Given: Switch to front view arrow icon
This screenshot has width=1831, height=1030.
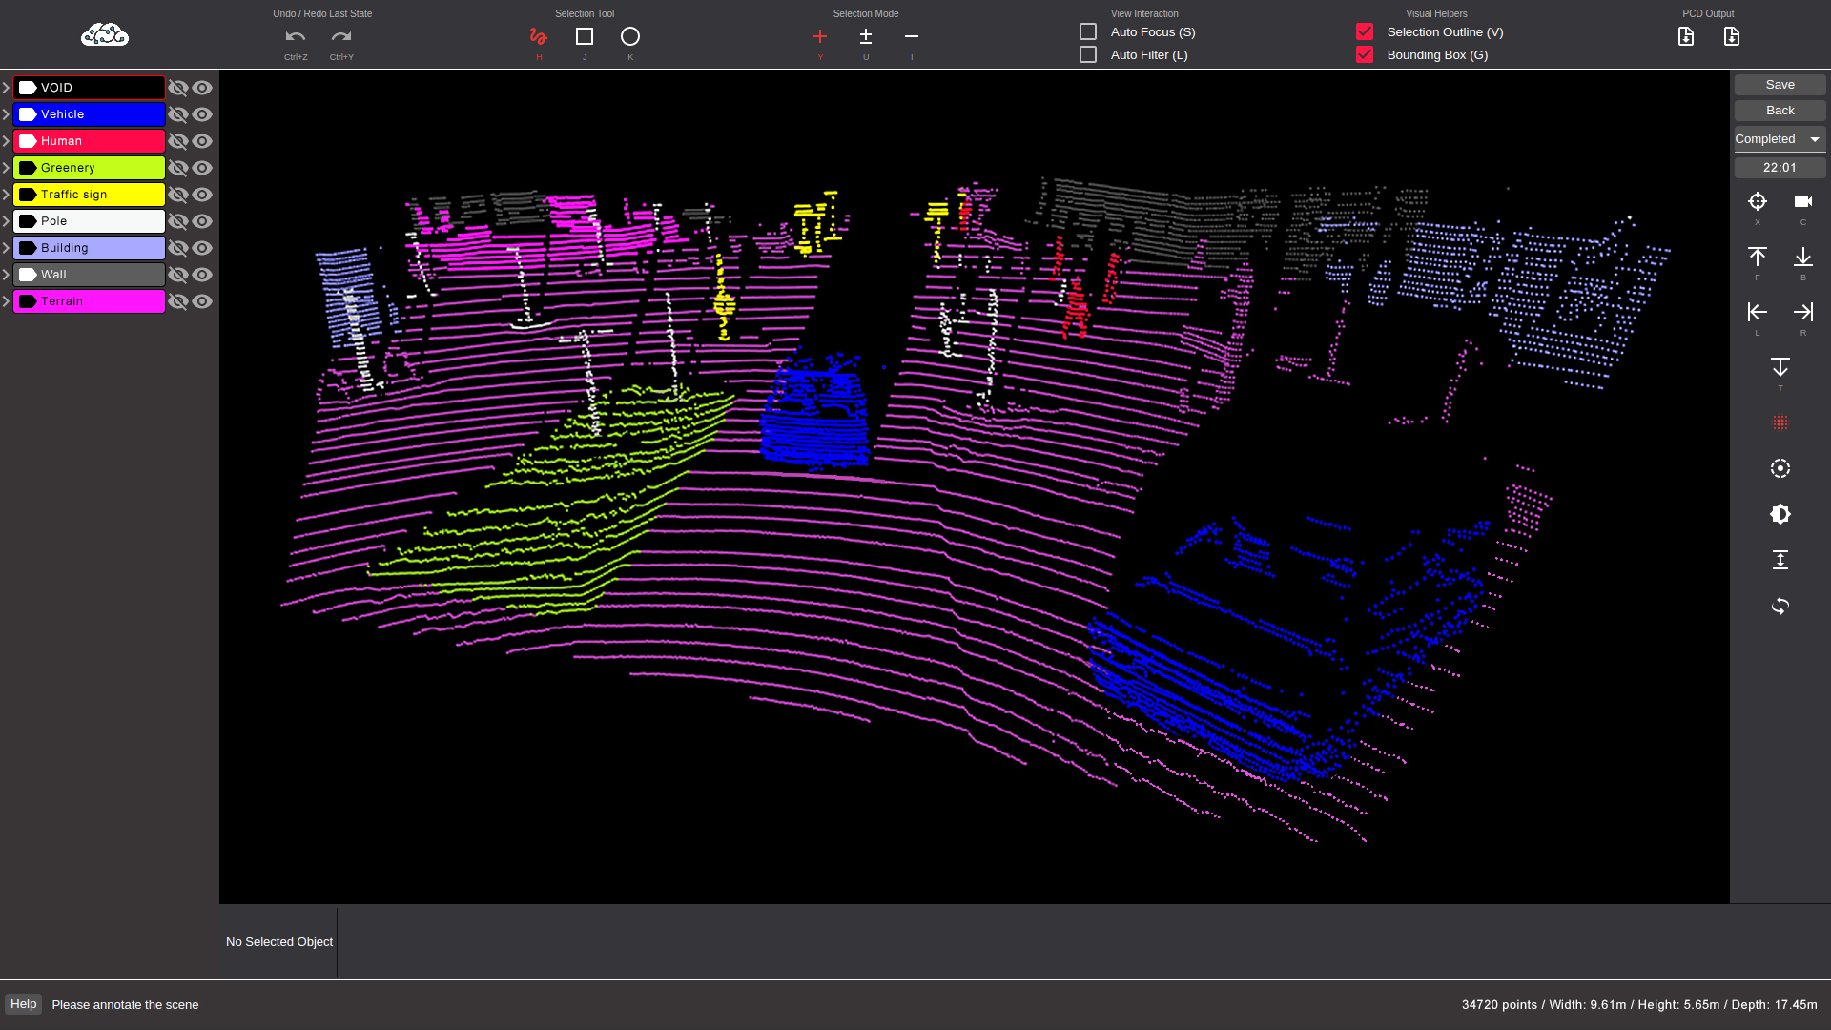Looking at the screenshot, I should [1758, 257].
